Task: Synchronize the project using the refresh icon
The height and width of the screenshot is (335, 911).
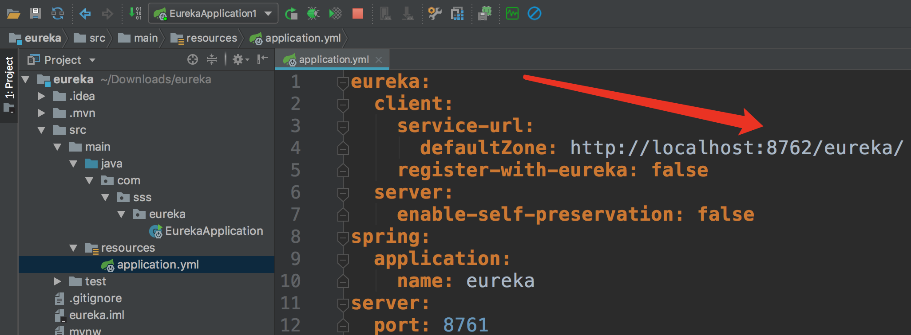Action: (58, 14)
